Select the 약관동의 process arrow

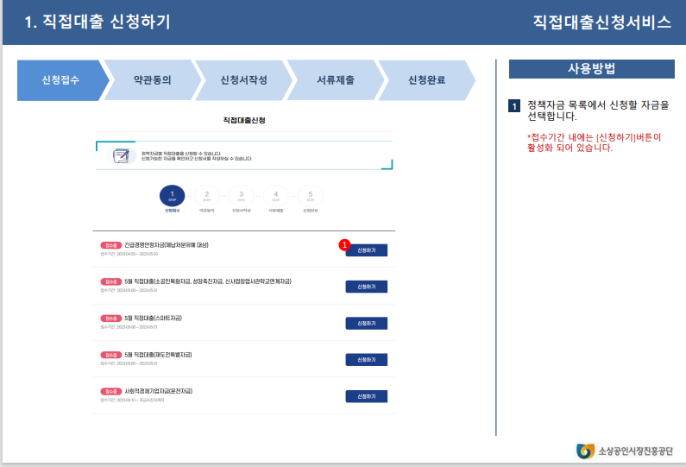152,80
